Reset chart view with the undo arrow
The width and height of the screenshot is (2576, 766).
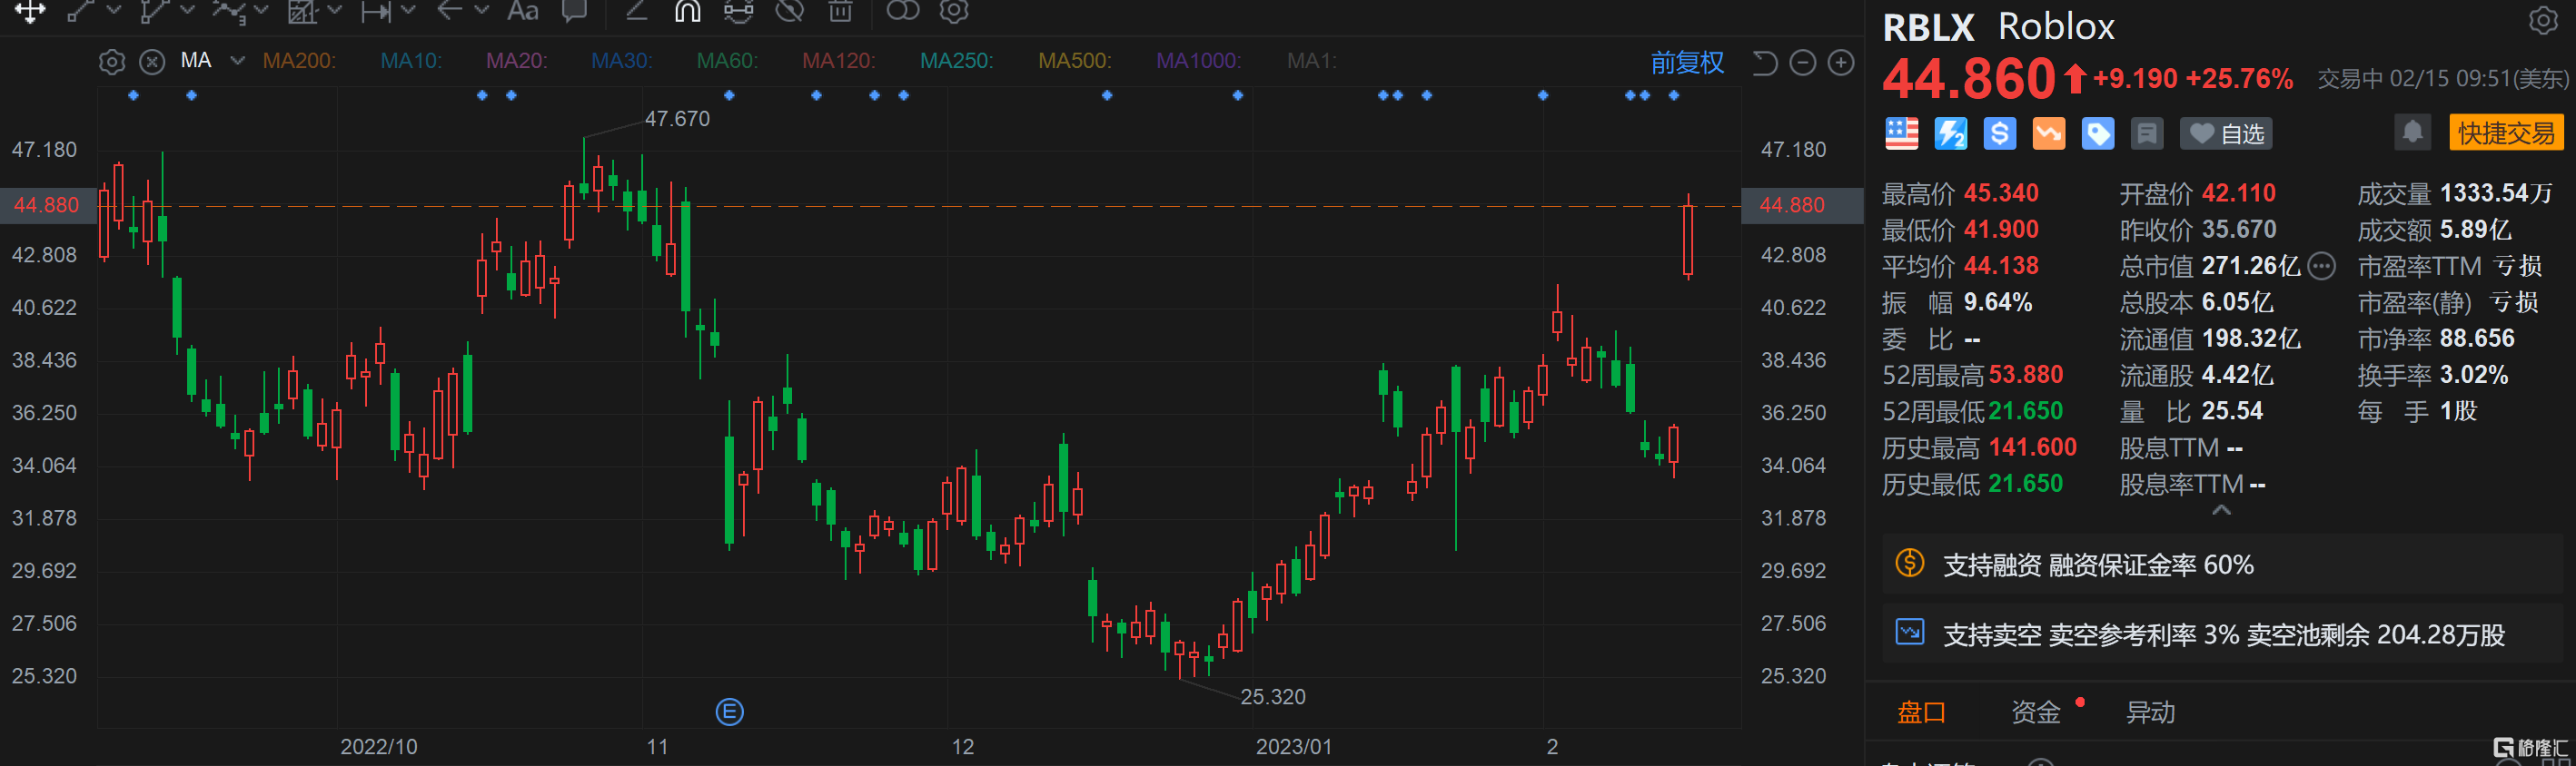[1765, 63]
